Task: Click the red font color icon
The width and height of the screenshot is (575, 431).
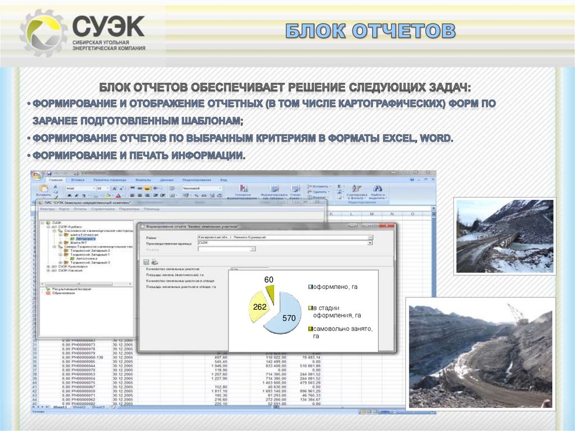Action: coord(118,196)
